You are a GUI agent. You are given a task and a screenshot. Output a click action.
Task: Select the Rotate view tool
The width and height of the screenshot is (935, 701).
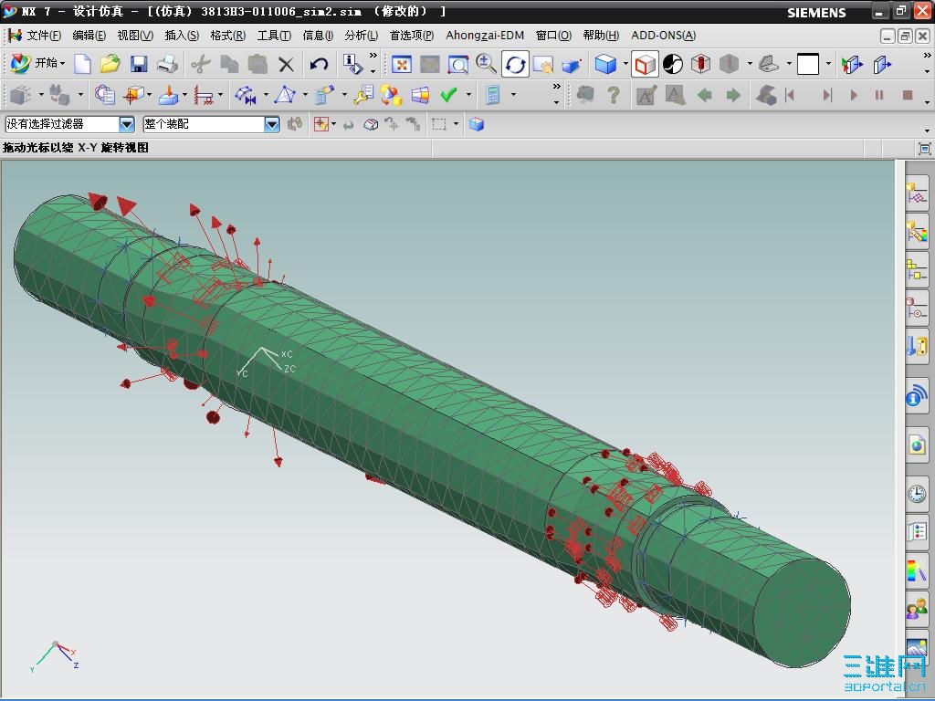pos(515,64)
